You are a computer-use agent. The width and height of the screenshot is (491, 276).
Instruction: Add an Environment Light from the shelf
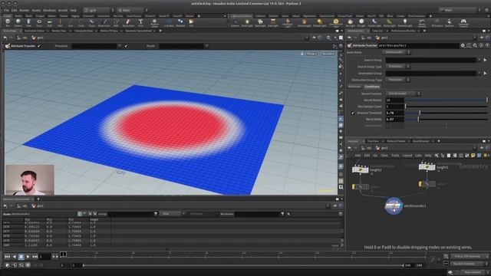335,22
